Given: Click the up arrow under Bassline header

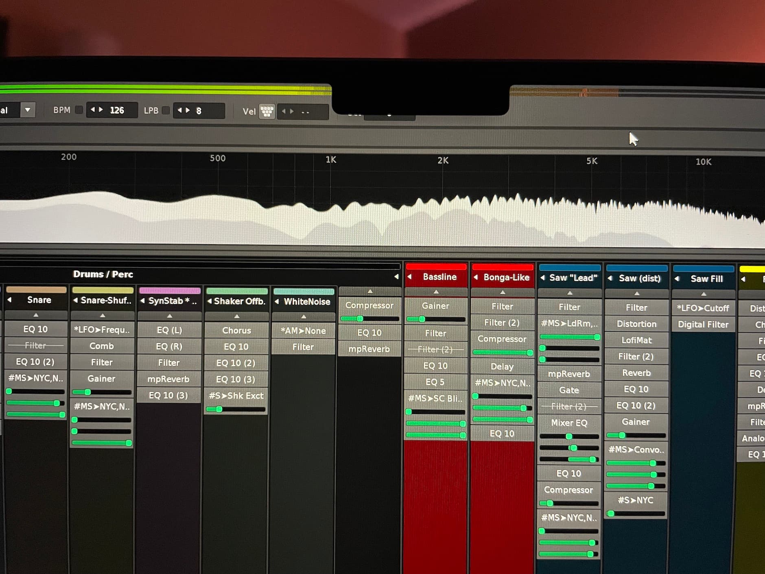Looking at the screenshot, I should click(436, 292).
